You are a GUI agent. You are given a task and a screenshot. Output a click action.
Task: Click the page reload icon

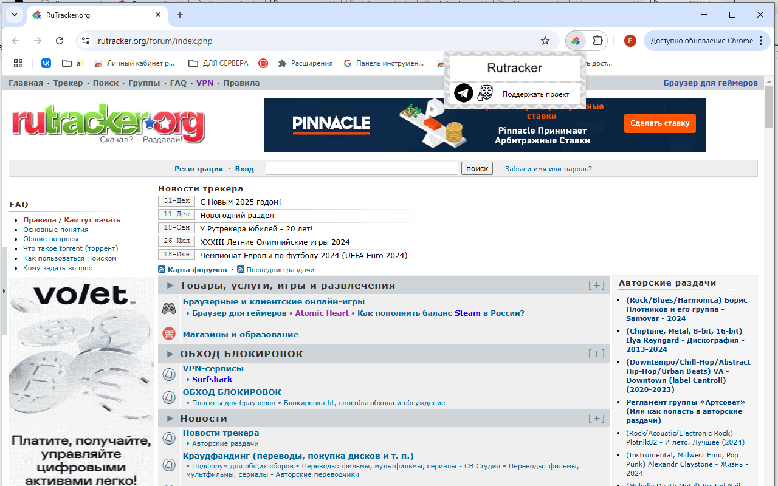click(x=60, y=41)
